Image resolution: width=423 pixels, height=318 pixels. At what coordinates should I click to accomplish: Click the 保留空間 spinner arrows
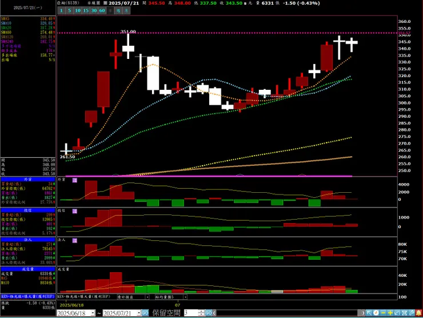pos(201,313)
